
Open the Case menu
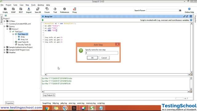pos(22,5)
